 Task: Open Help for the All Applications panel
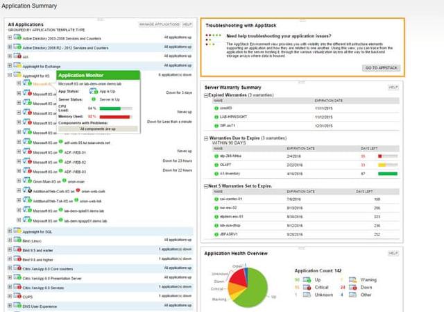pos(187,24)
